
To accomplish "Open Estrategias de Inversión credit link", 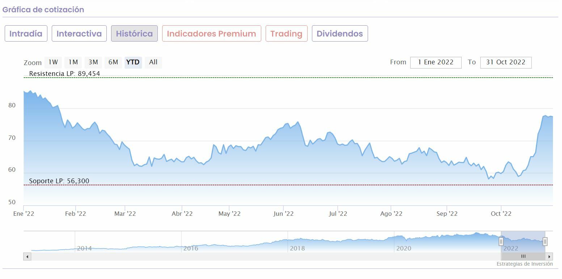I will point(524,264).
